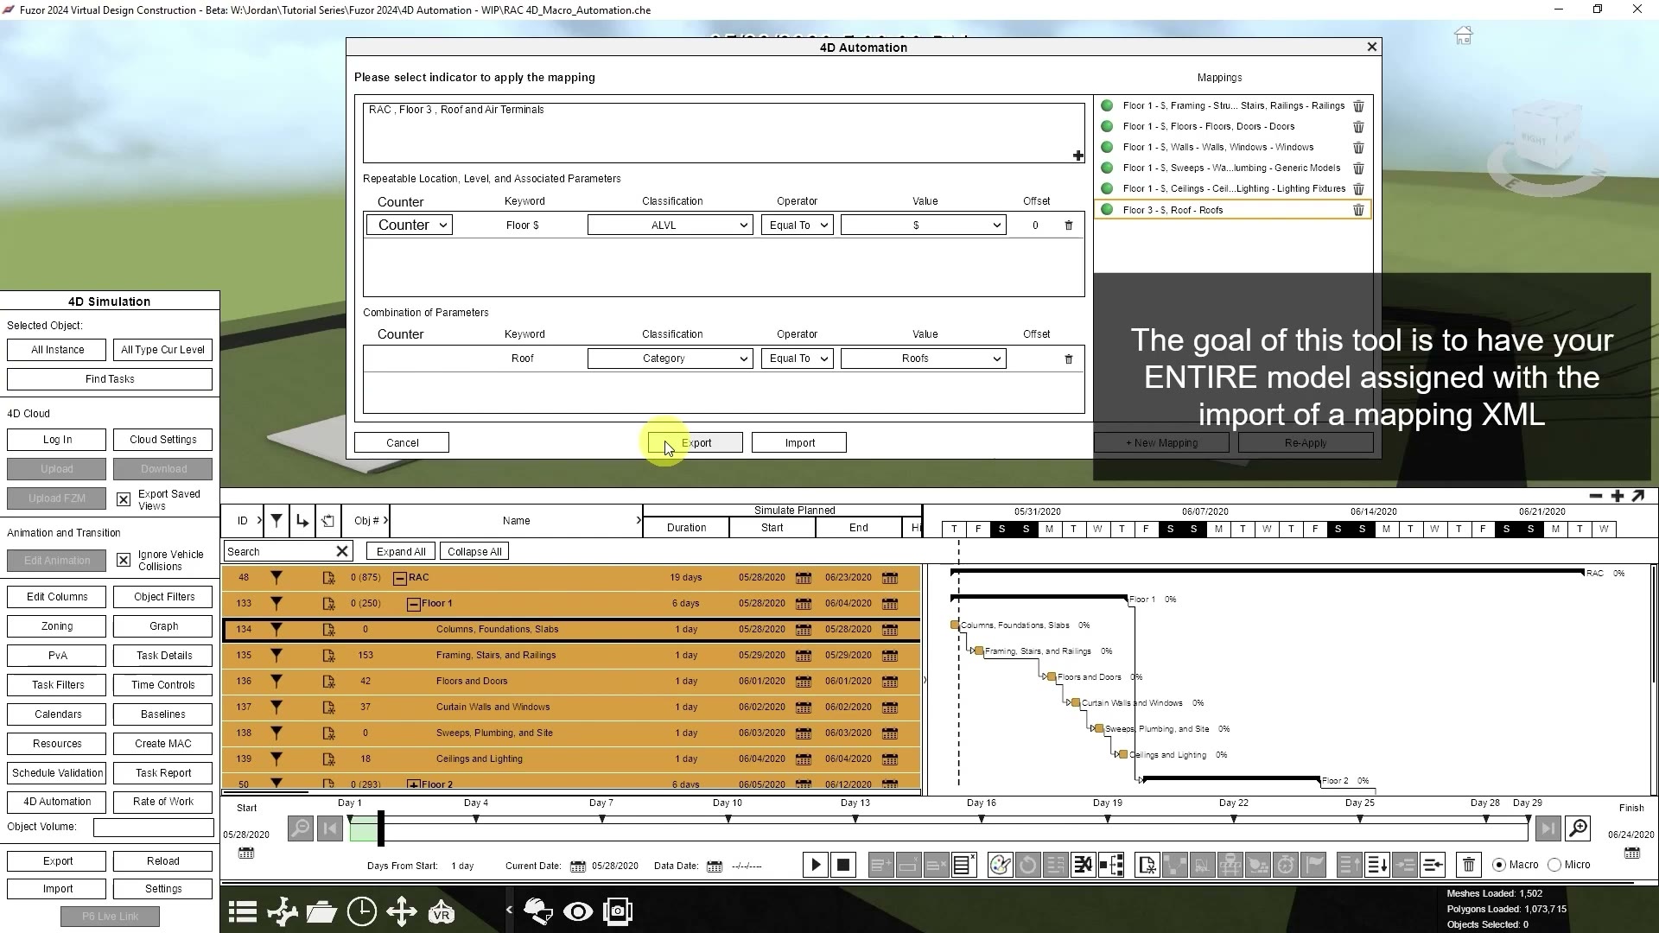1659x933 pixels.
Task: Open the Baselines panel
Action: coord(163,714)
